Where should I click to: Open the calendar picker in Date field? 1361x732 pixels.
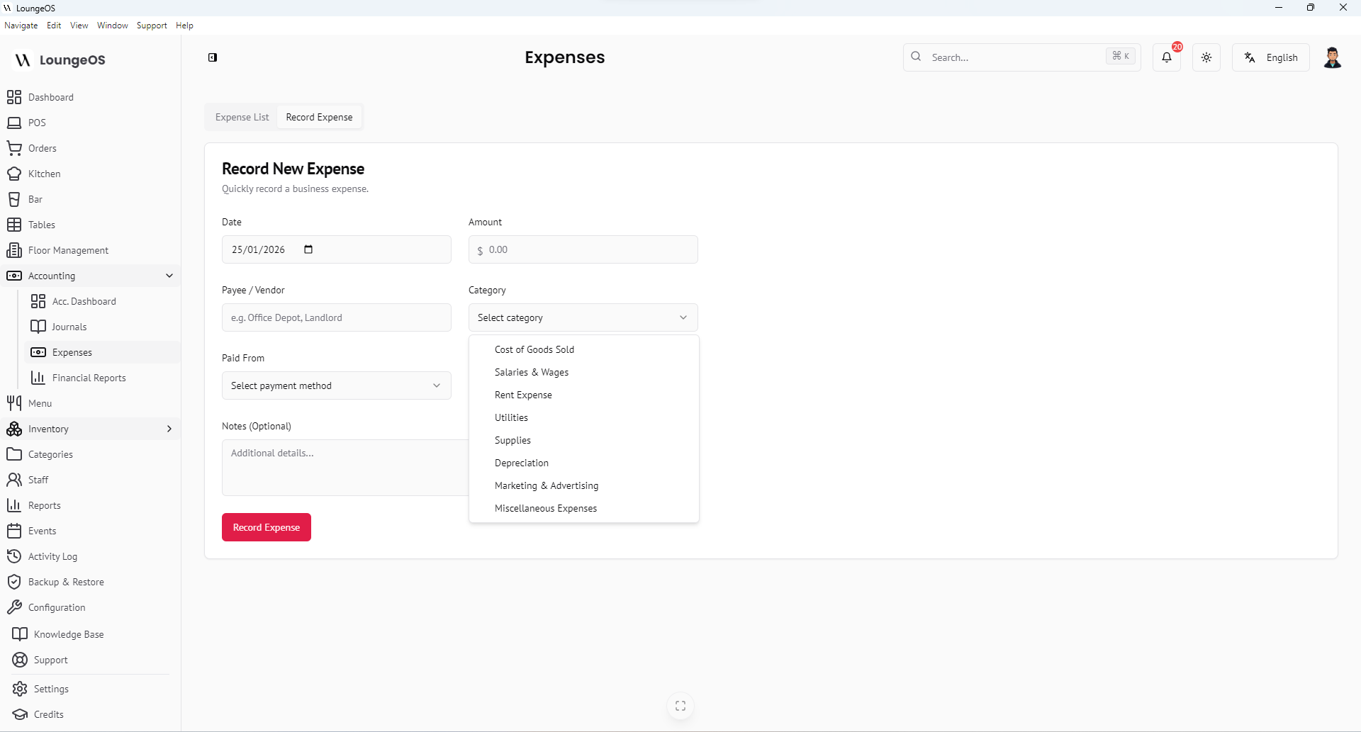(308, 249)
